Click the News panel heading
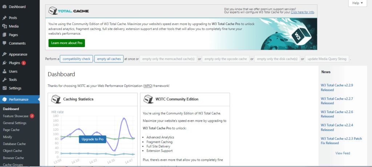The width and height of the screenshot is (372, 167). 326,72
